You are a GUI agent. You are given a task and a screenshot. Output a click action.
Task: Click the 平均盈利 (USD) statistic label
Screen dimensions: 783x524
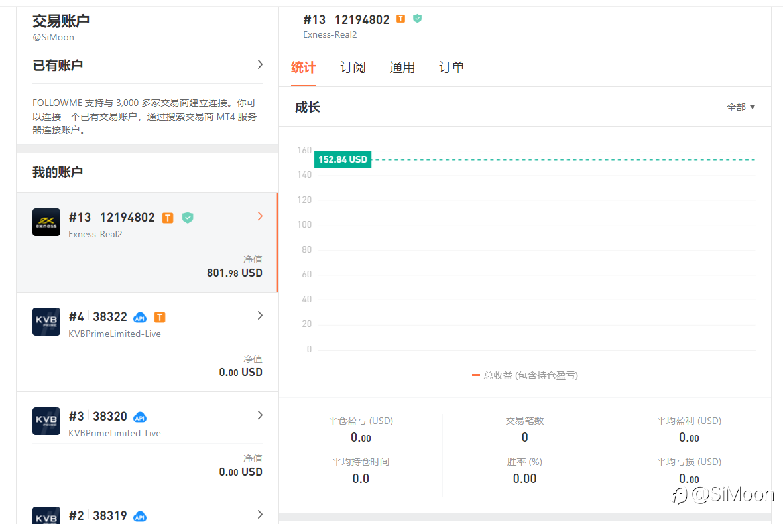pyautogui.click(x=689, y=421)
